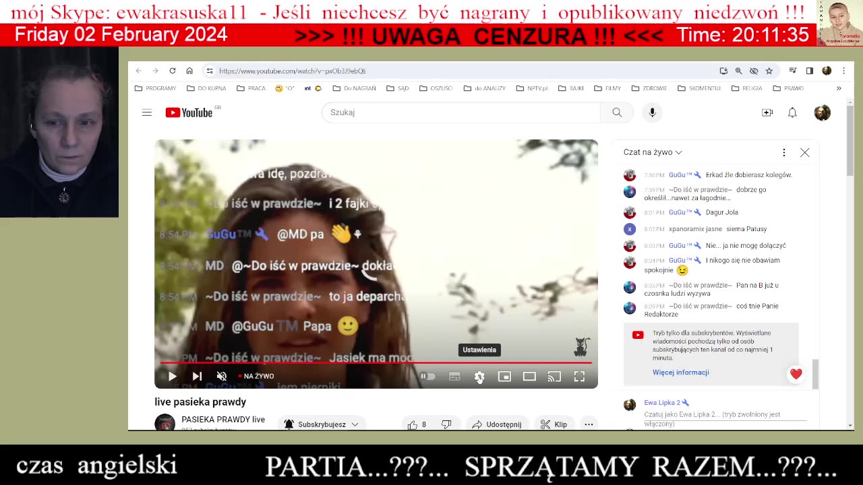Viewport: 863px width, 485px height.
Task: Enter fullscreen mode
Action: 579,377
